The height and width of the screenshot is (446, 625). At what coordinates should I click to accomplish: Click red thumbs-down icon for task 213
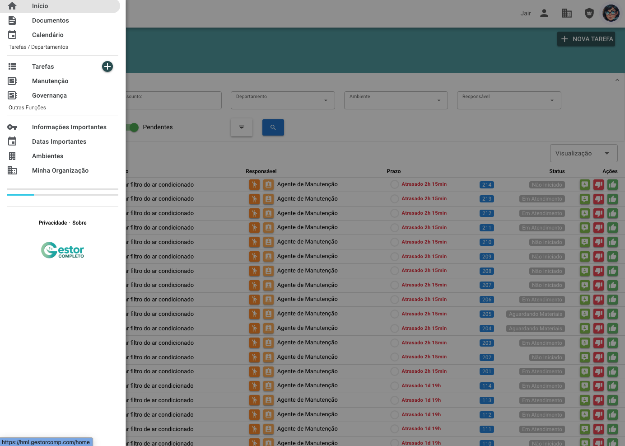pos(598,199)
